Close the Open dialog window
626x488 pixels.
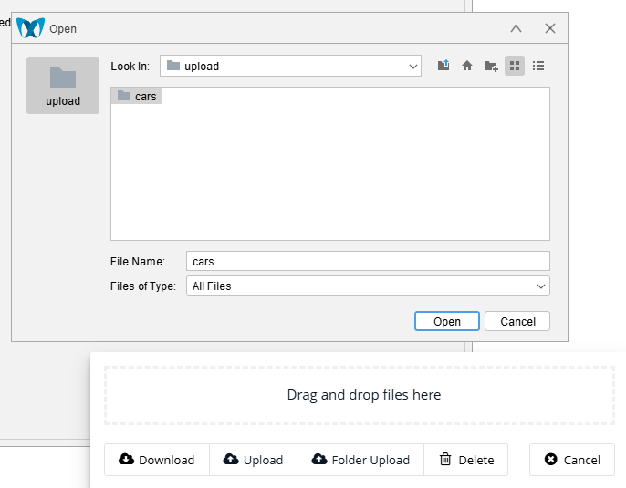[549, 28]
